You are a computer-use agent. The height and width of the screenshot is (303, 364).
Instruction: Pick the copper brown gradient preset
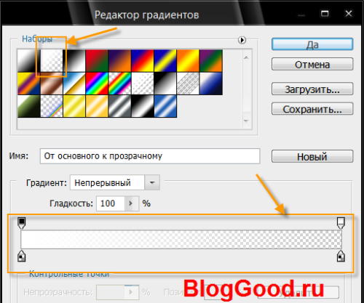click(52, 84)
